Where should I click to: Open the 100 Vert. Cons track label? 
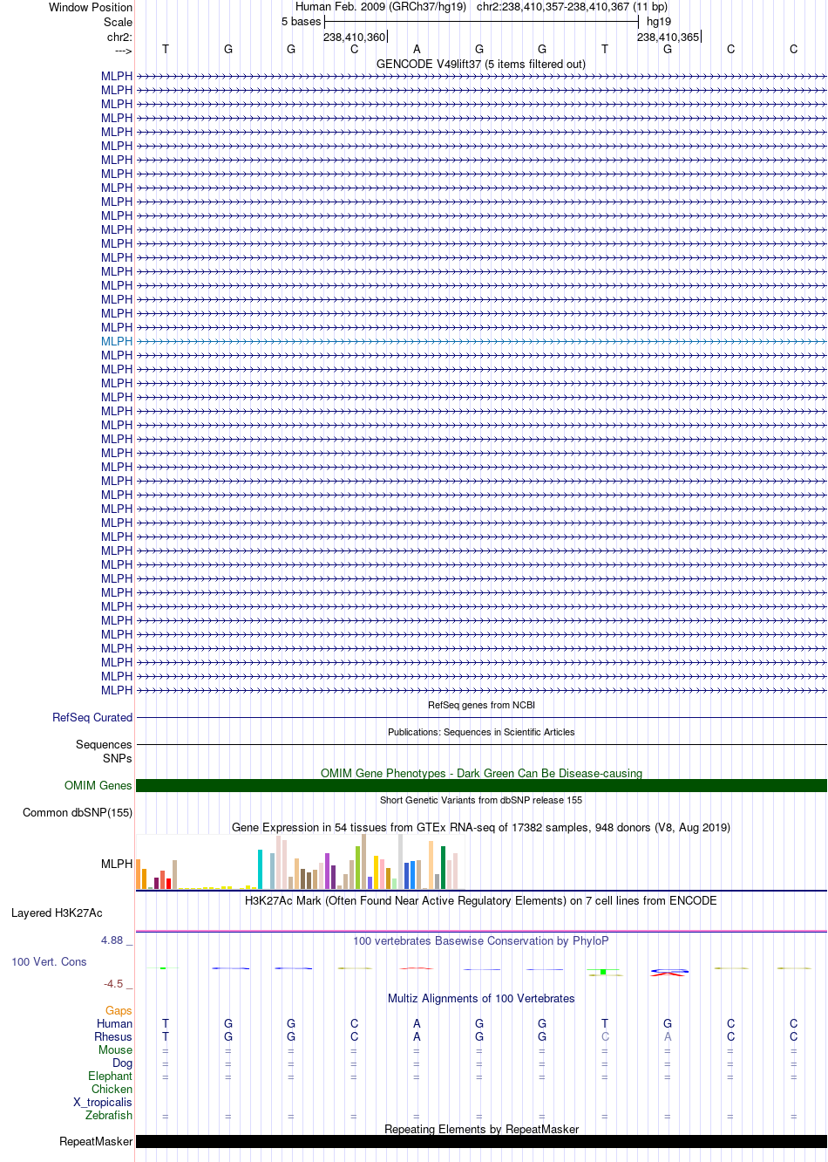tap(49, 962)
